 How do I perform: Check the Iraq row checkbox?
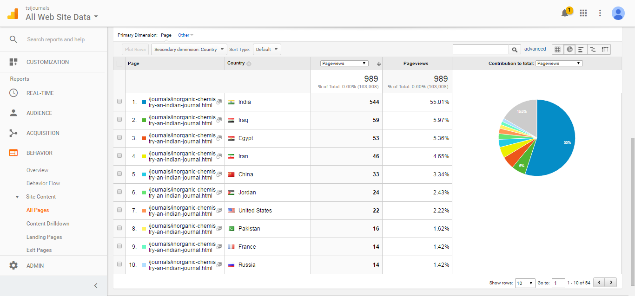click(x=119, y=119)
